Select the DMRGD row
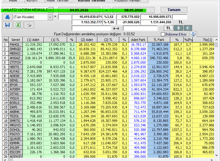 click(108, 49)
